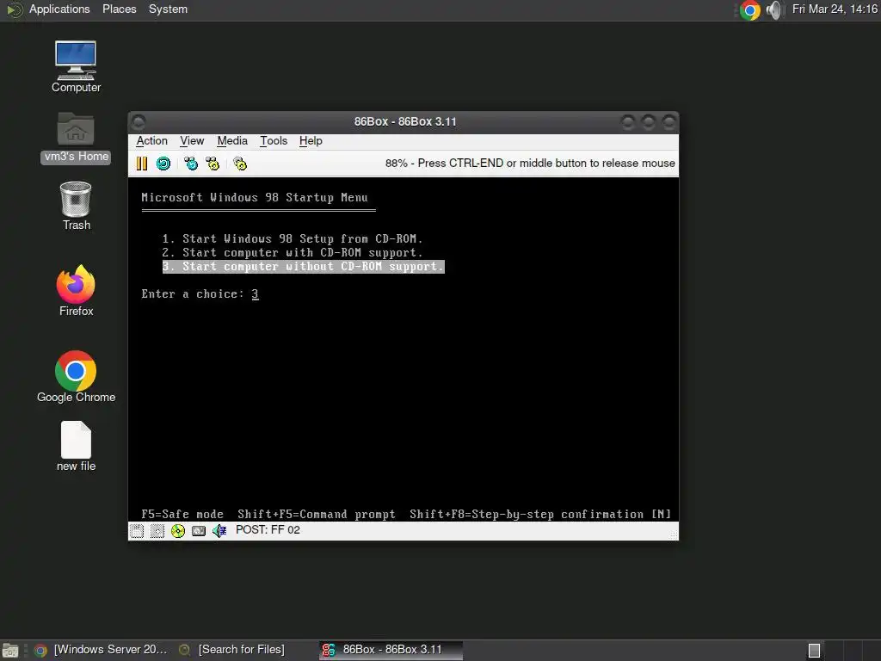The width and height of the screenshot is (881, 661).
Task: Click line "2. Start computer with CD-ROM support."
Action: (x=293, y=253)
